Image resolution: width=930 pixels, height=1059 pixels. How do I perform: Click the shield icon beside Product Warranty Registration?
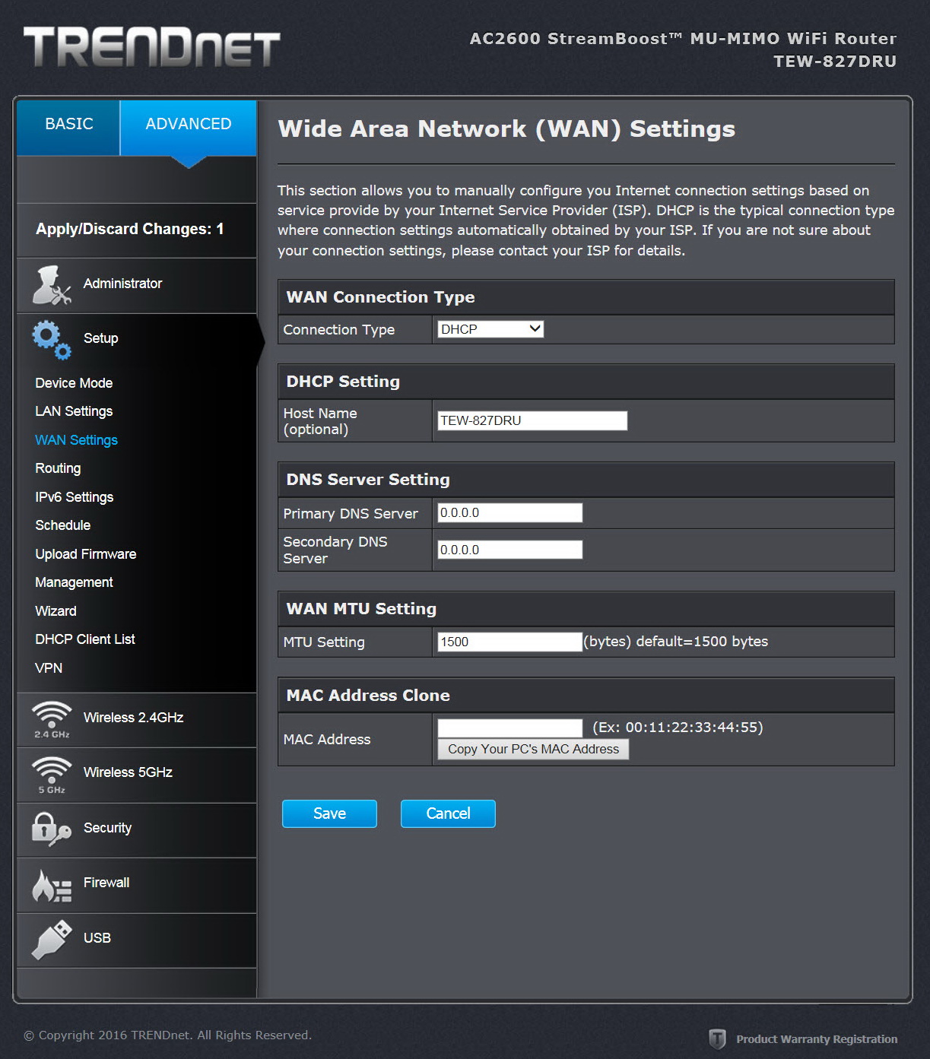click(717, 1038)
